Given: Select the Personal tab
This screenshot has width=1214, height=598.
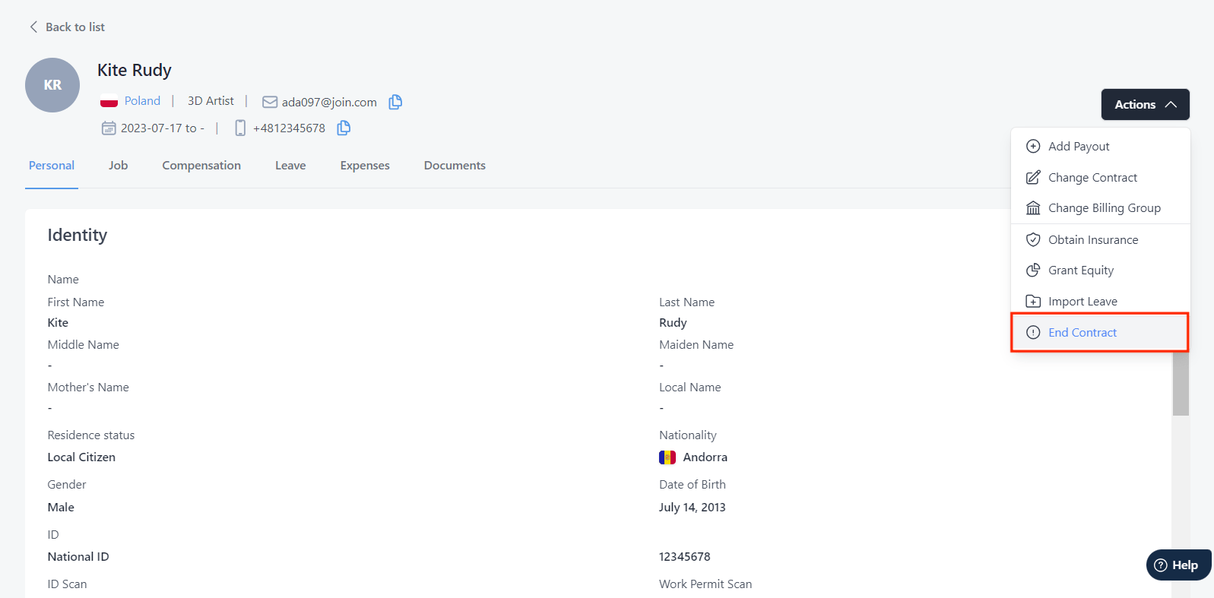Looking at the screenshot, I should [52, 166].
